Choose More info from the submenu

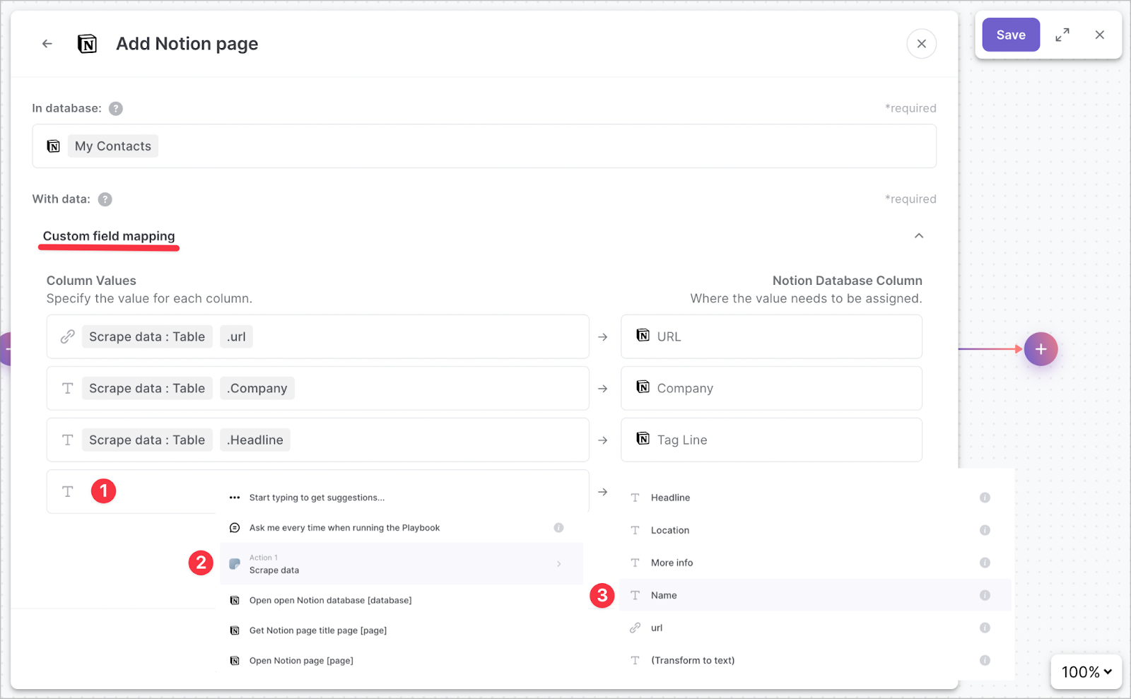pos(815,563)
